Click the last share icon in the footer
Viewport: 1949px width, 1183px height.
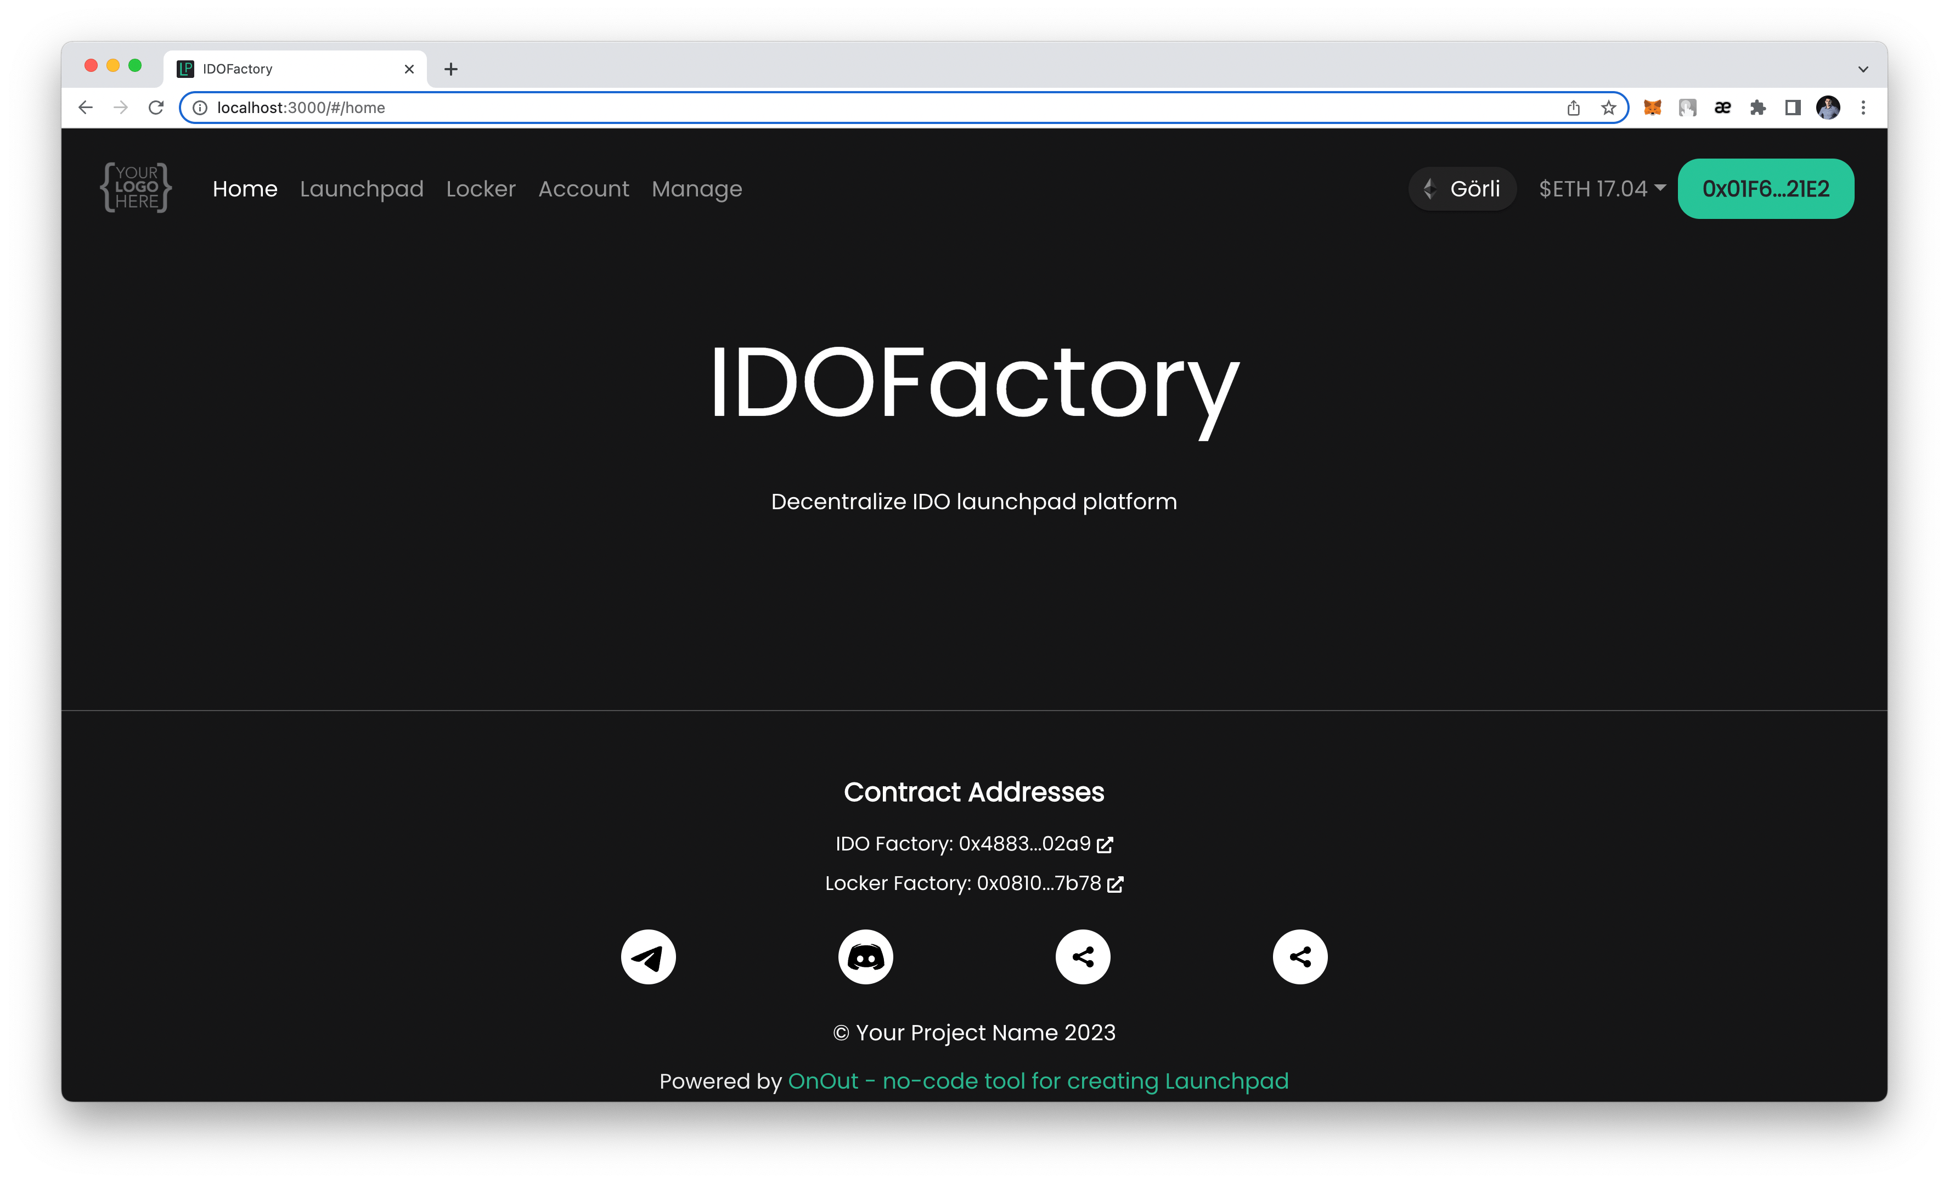coord(1299,957)
